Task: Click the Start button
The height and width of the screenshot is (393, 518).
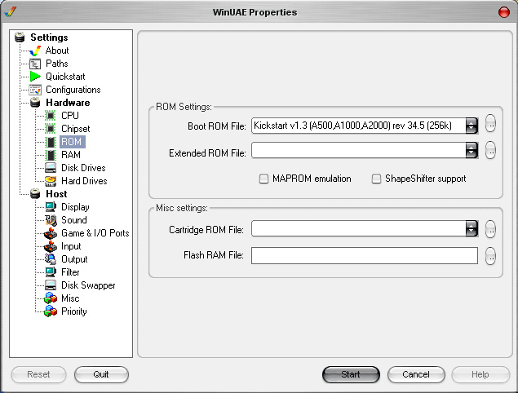Action: [351, 374]
